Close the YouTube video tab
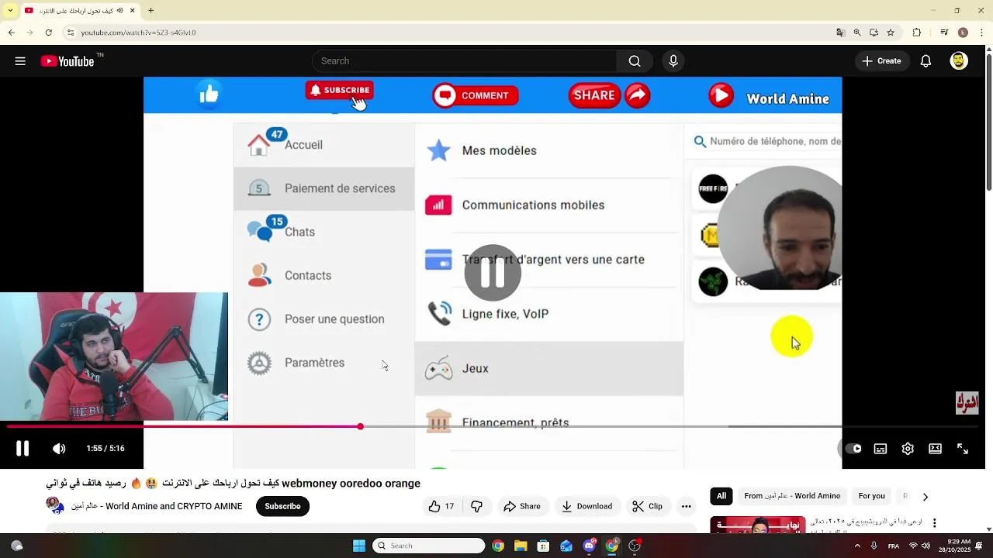The image size is (993, 558). (x=132, y=11)
